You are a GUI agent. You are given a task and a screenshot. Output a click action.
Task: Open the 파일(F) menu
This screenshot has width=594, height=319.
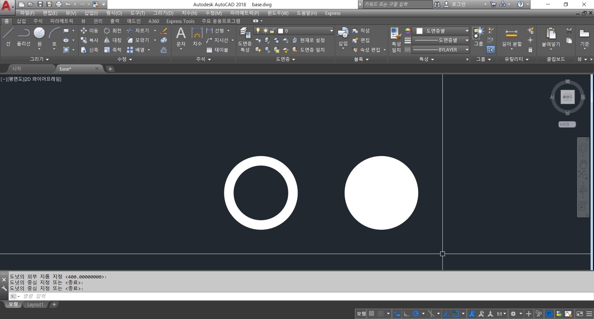click(27, 13)
